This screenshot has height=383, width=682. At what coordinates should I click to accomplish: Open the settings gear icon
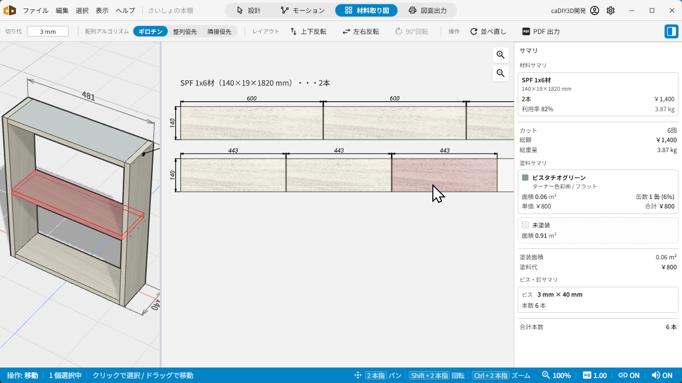[x=611, y=10]
